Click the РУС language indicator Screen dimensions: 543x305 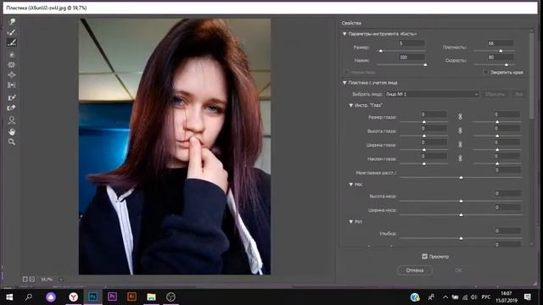coord(486,297)
